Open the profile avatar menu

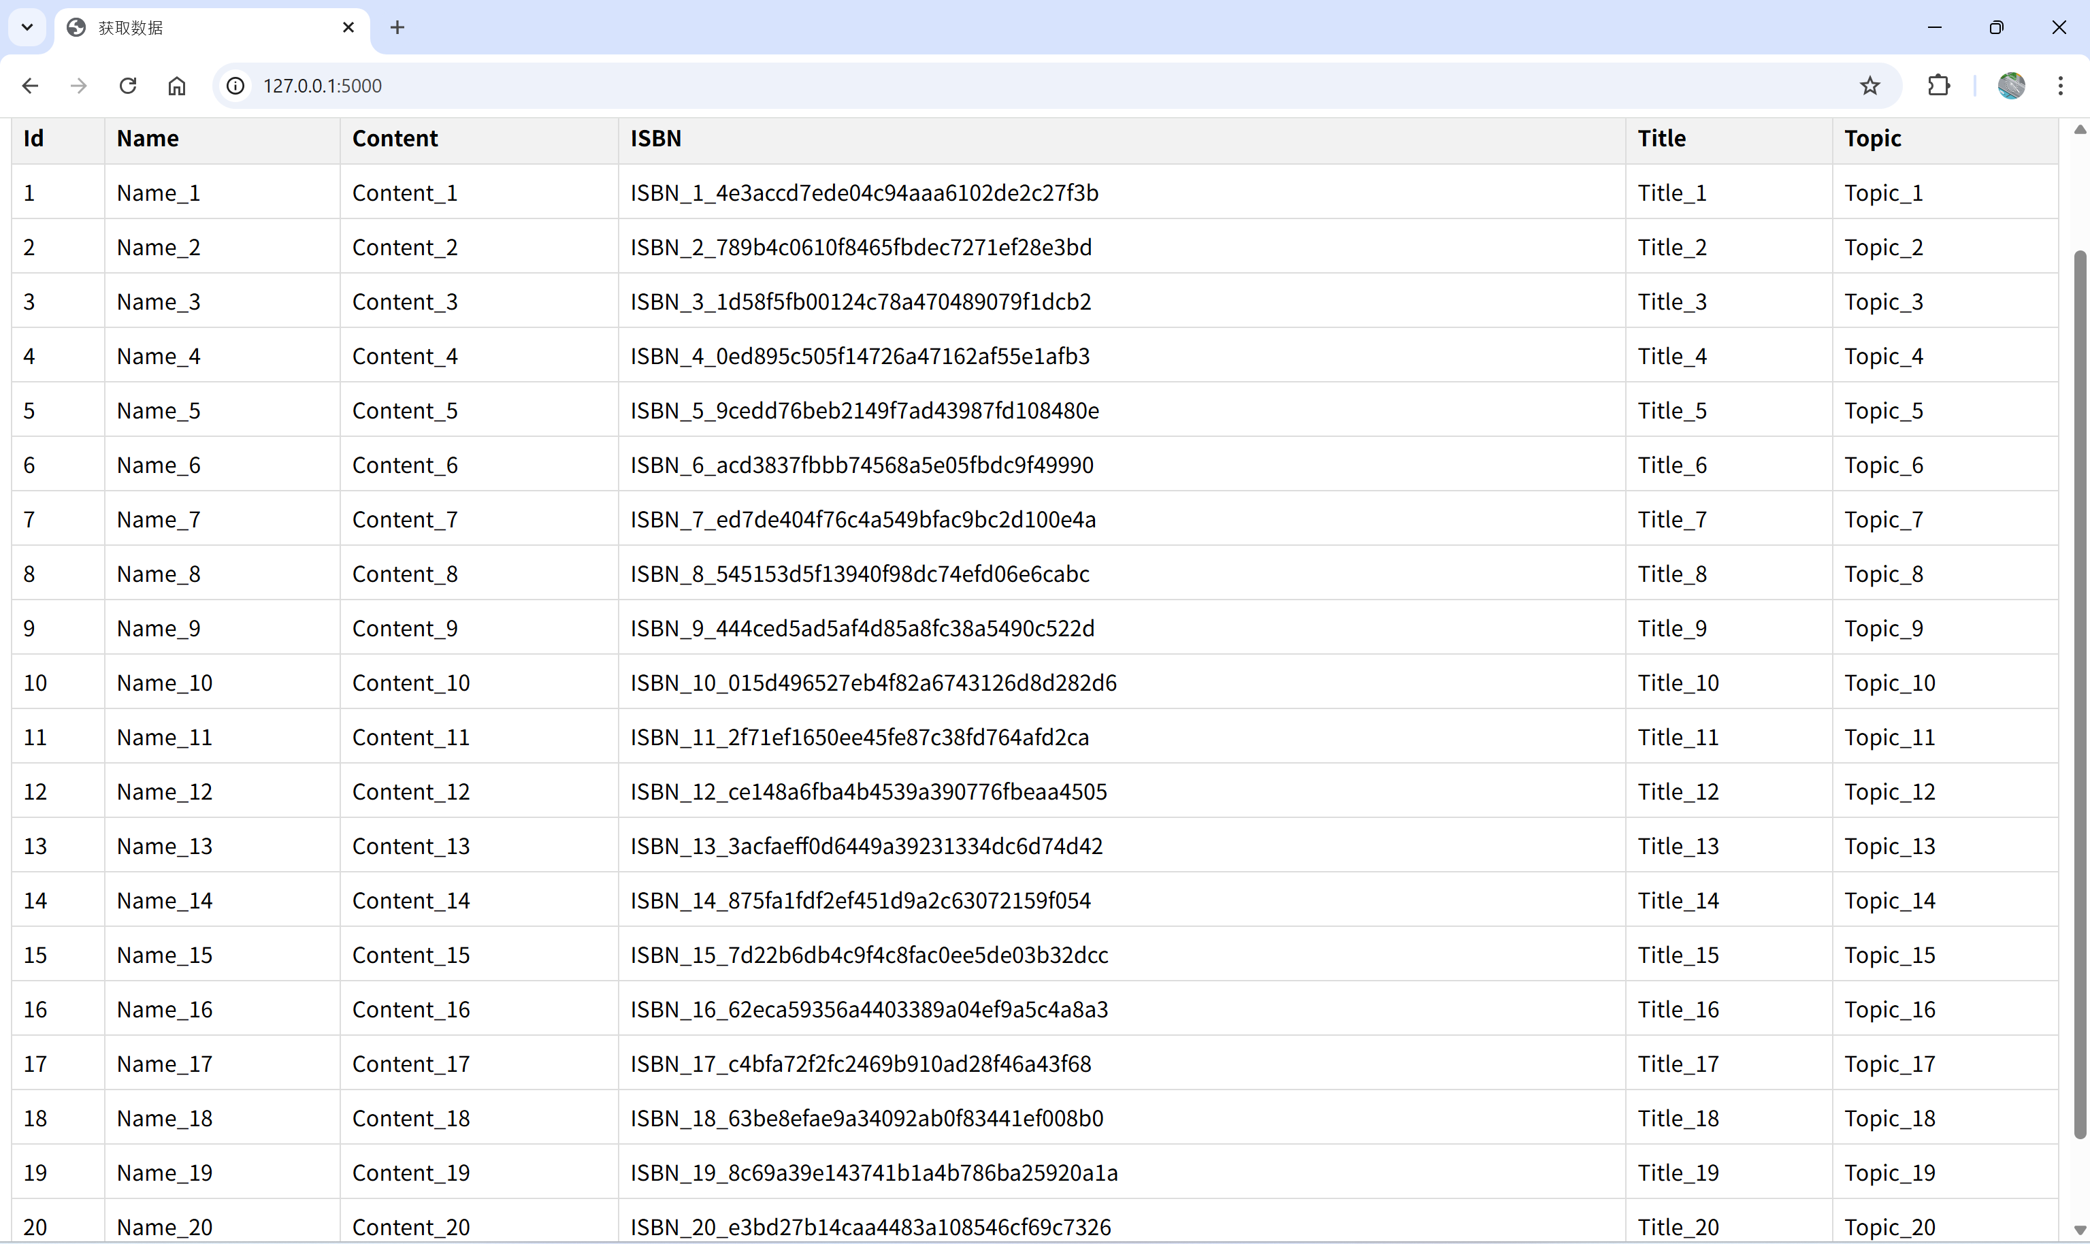[x=2010, y=86]
